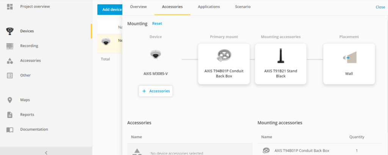
Task: Click the Mounting accessories column label above cards
Action: click(x=281, y=37)
